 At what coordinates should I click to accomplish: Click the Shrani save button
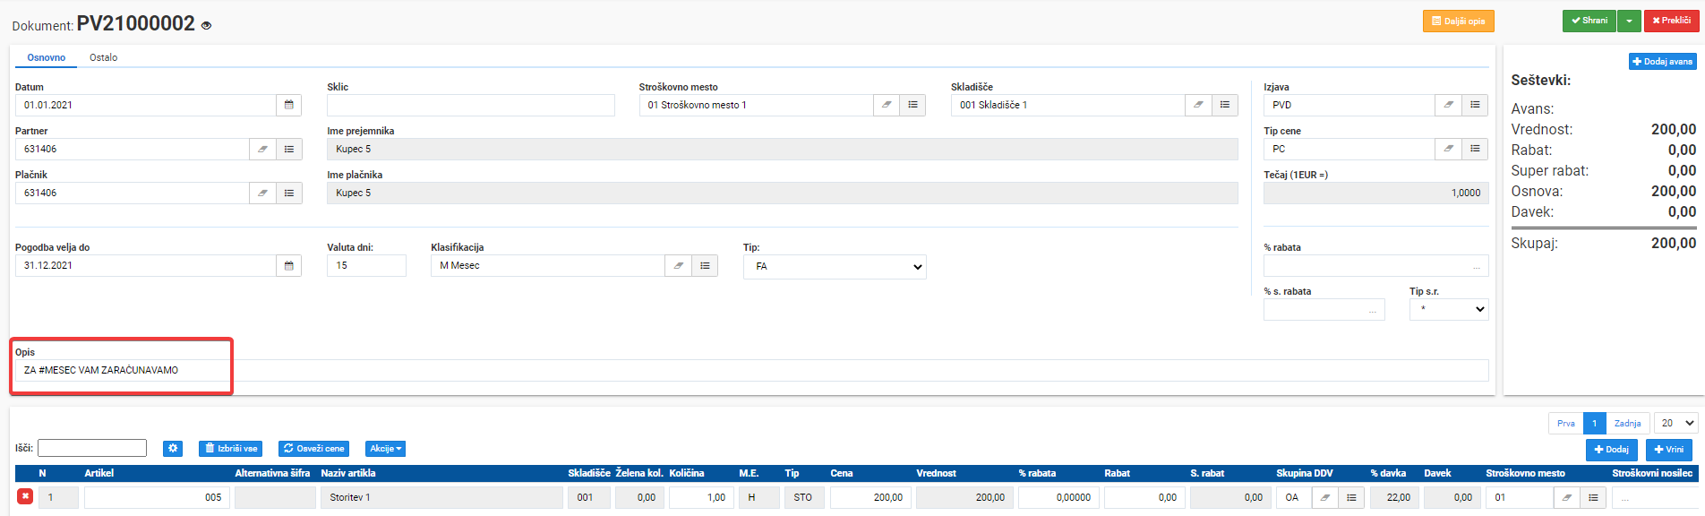pyautogui.click(x=1589, y=21)
